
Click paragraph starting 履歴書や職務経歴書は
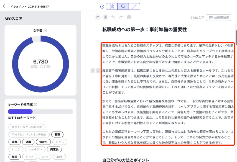[x=168, y=81]
